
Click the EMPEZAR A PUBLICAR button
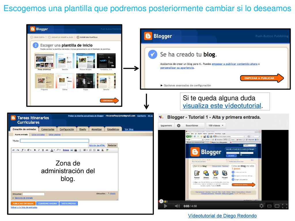point(262,78)
